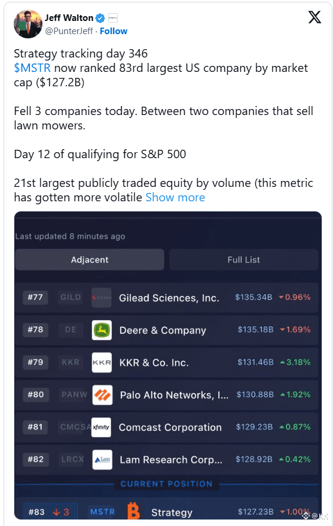The width and height of the screenshot is (333, 526).
Task: Select the #83 Strategy current position row
Action: [x=167, y=510]
